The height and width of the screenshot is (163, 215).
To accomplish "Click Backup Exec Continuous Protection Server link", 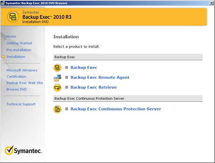I will pos(116,109).
